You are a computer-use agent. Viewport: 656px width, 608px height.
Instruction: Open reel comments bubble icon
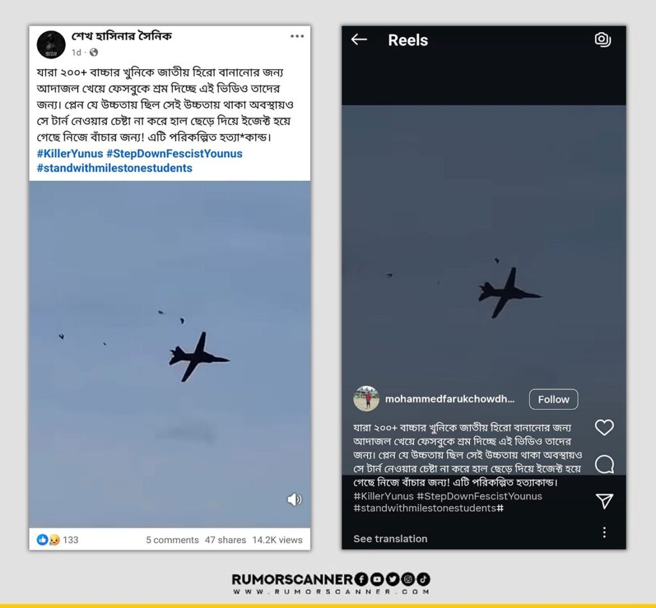(x=605, y=464)
